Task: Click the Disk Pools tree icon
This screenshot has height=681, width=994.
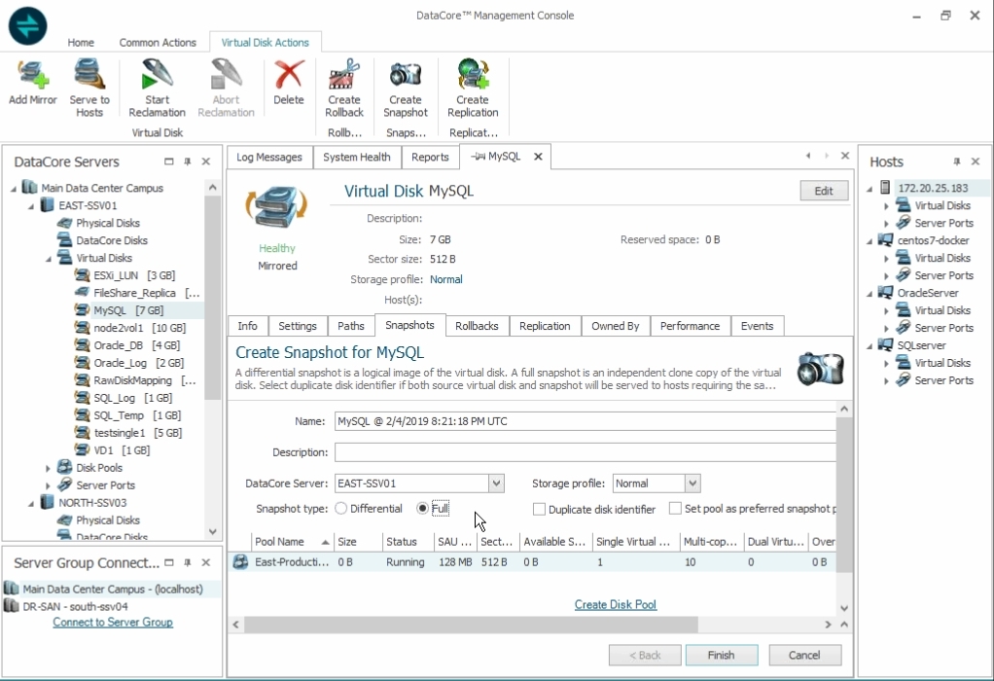Action: 64,467
